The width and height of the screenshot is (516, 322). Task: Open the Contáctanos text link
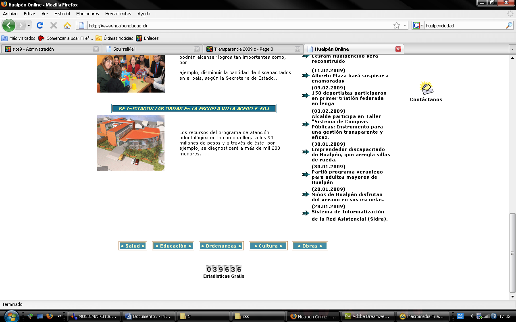[426, 99]
